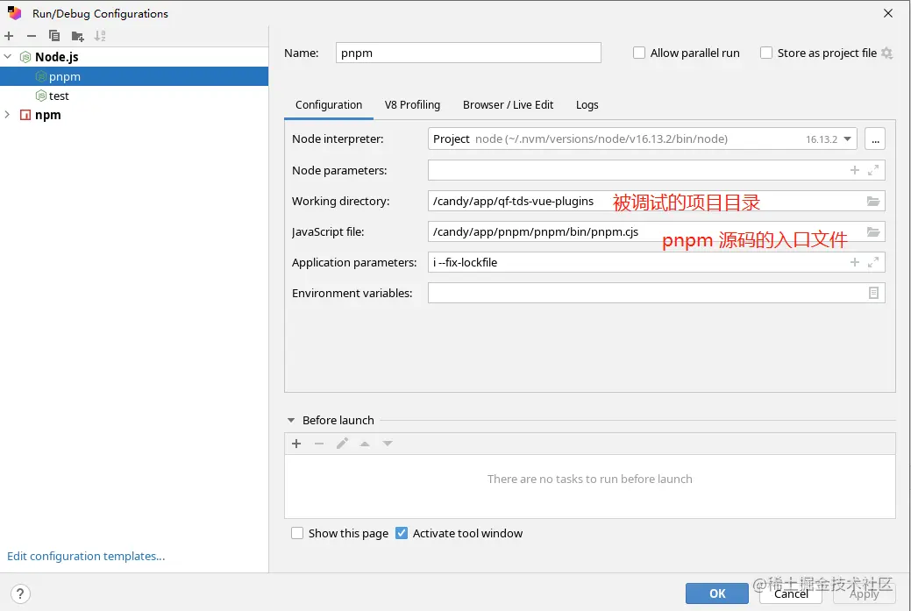Viewport: 911px width, 611px height.
Task: Sort configurations alphabetically
Action: click(x=100, y=36)
